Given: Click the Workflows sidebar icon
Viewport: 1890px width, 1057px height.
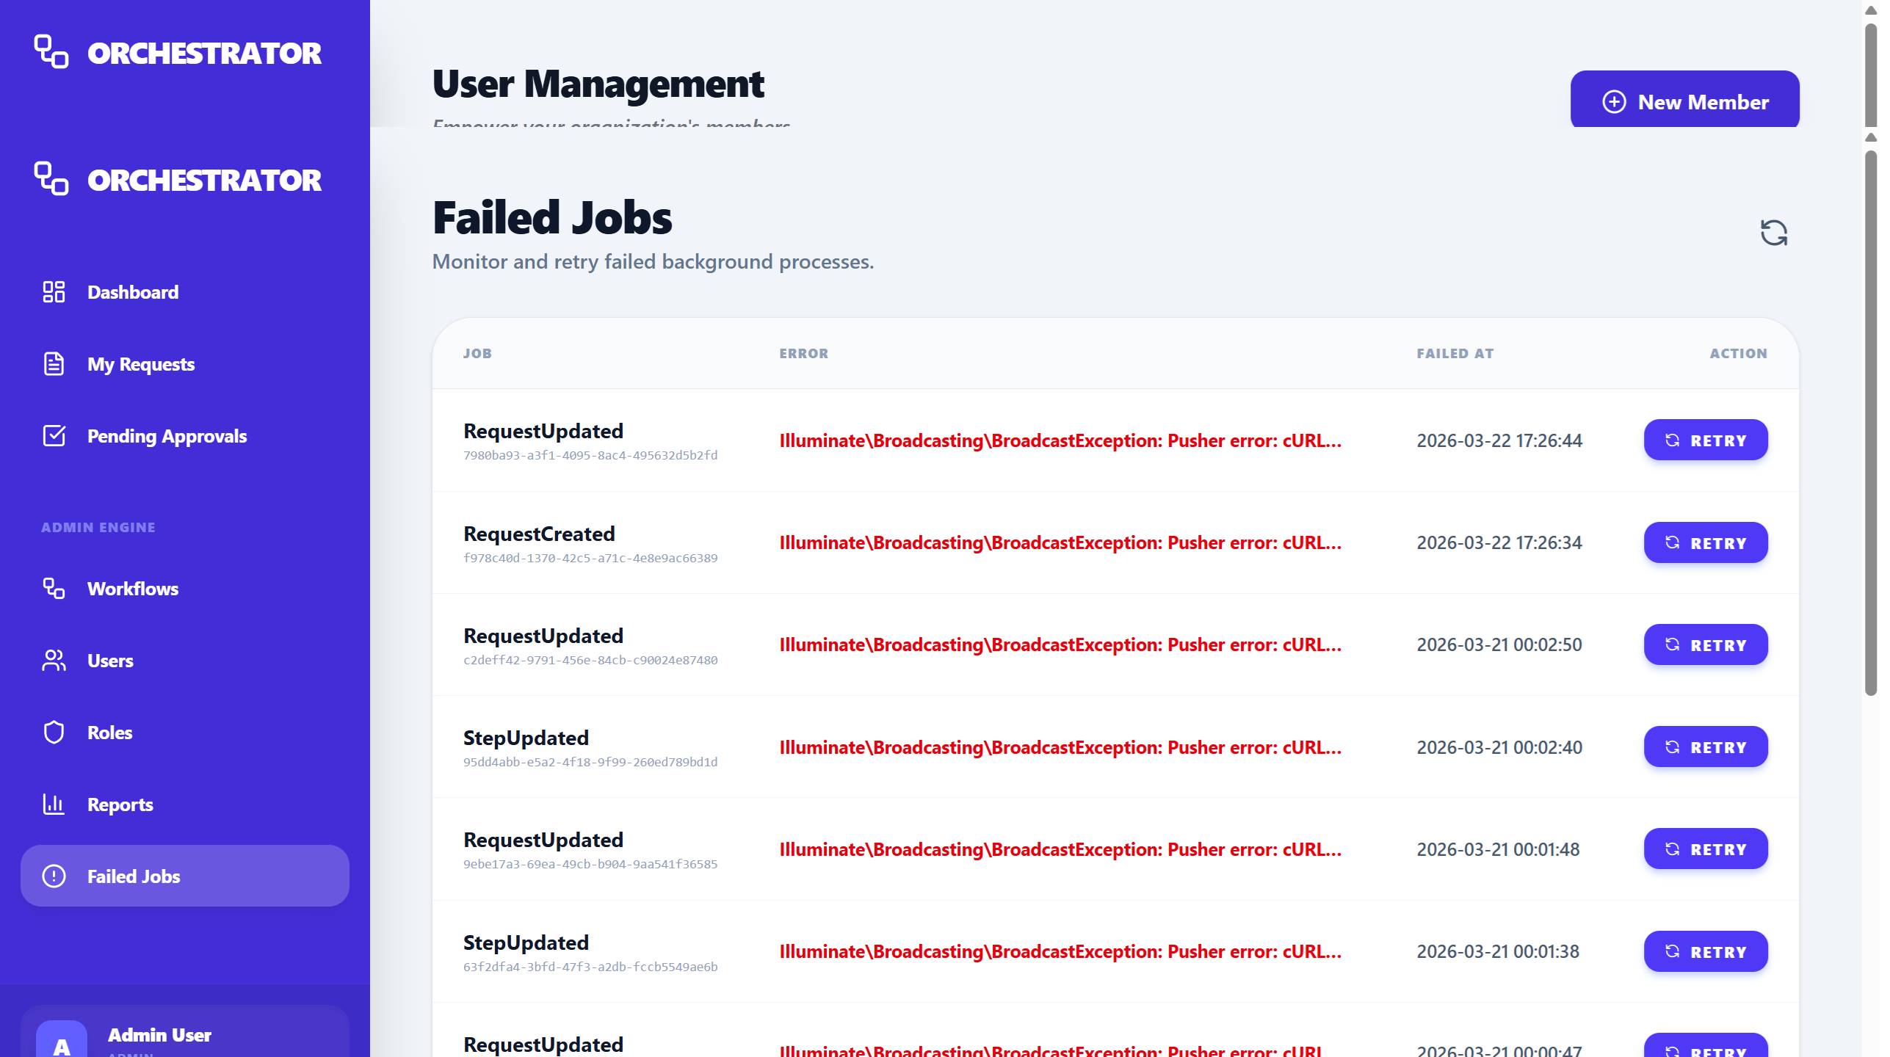Looking at the screenshot, I should click(54, 589).
